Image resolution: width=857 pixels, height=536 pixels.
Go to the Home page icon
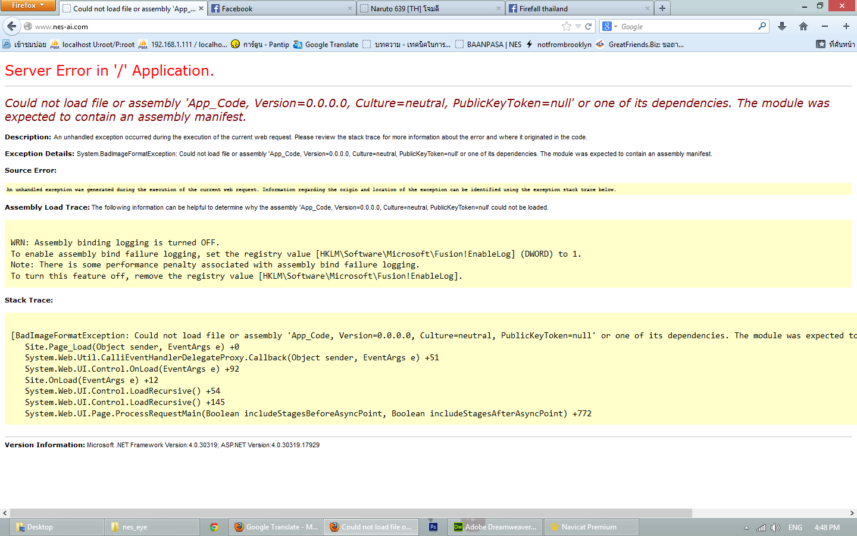(x=803, y=26)
